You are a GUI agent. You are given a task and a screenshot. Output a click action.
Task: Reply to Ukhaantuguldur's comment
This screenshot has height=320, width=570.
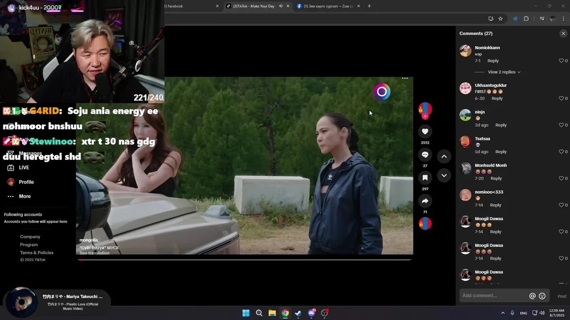click(x=497, y=99)
